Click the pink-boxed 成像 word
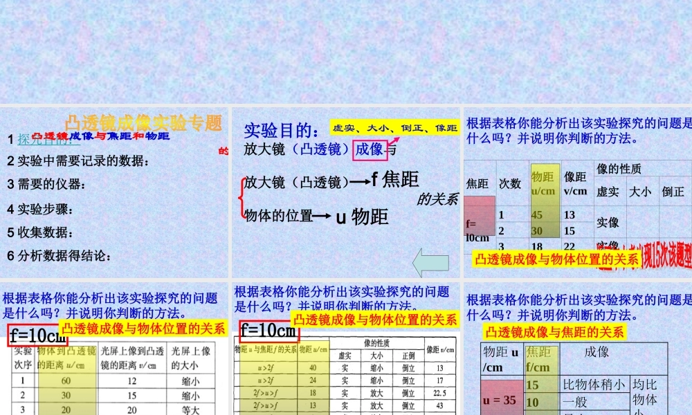The image size is (692, 415). point(370,149)
